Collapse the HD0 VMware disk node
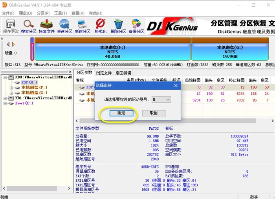Image resolution: width=275 pixels, height=199 pixels. (5, 77)
